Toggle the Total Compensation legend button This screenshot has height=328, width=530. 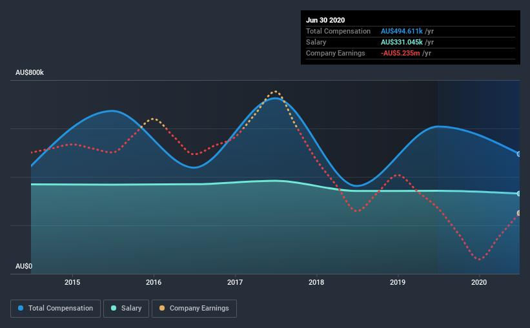pos(56,309)
